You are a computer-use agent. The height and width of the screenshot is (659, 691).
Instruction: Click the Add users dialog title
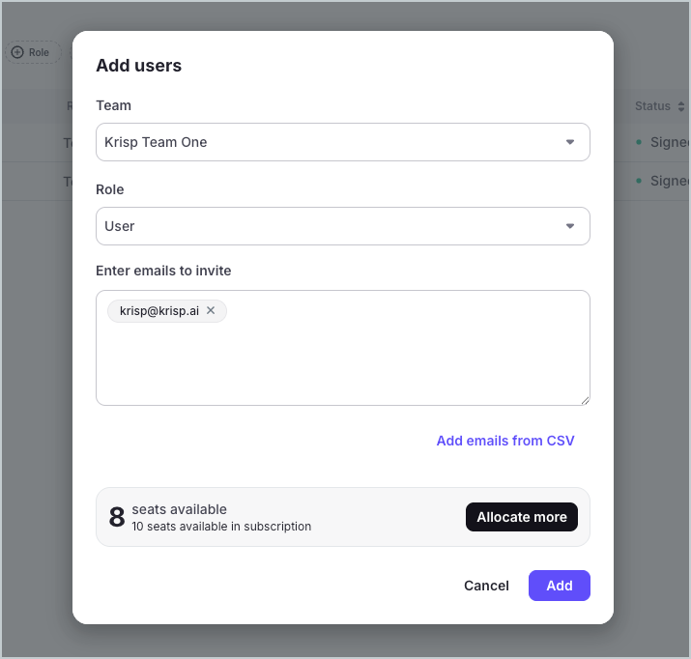click(138, 66)
